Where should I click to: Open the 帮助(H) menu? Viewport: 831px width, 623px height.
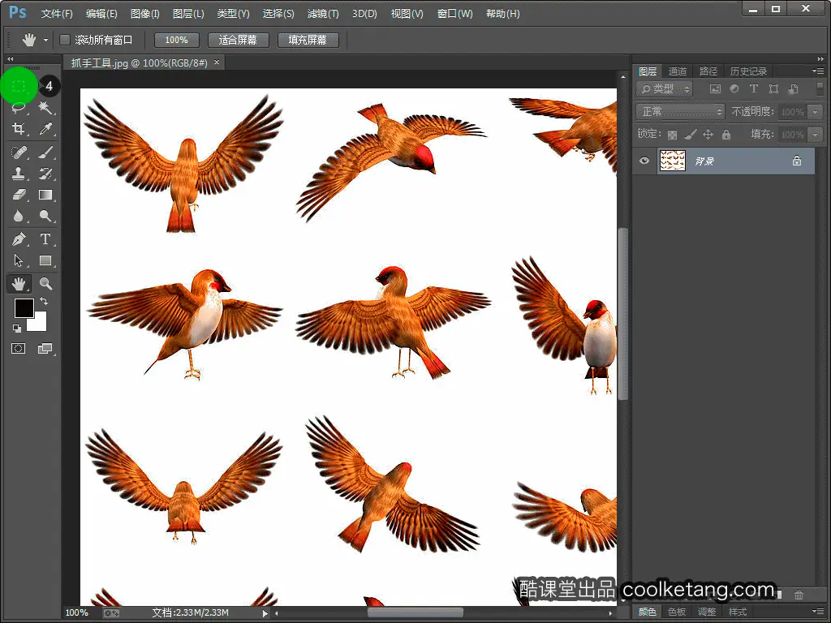point(503,14)
